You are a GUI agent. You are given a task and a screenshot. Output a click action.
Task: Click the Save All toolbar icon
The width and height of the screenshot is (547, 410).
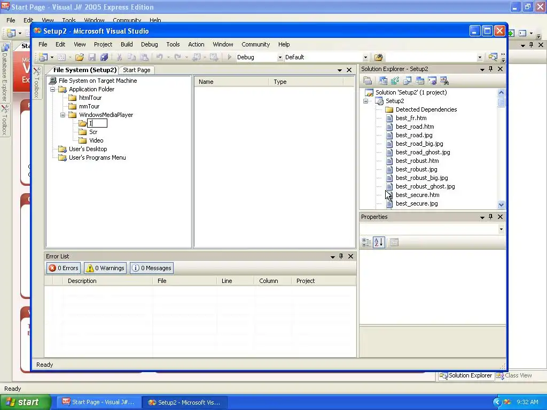(104, 57)
